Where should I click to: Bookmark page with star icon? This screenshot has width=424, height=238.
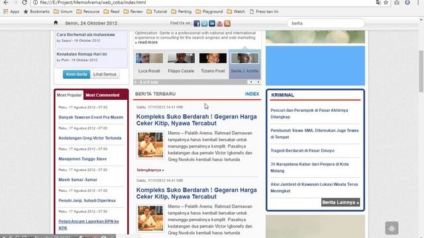click(x=386, y=3)
